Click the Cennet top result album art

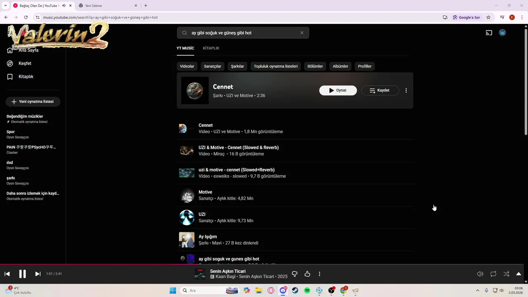pos(195,90)
